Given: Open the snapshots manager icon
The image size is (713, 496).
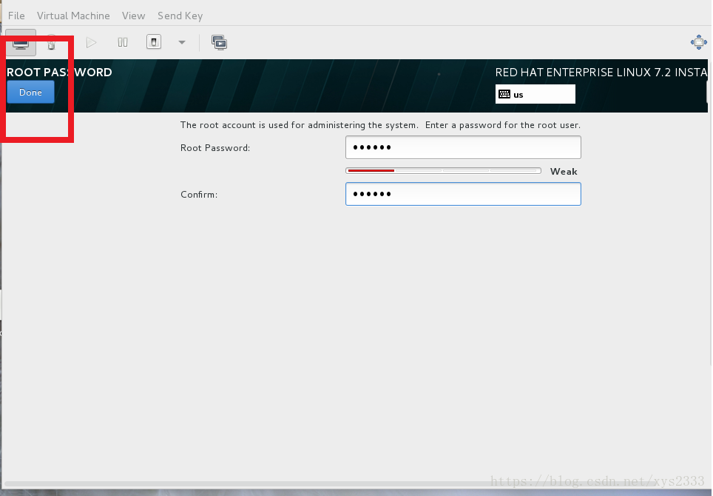Looking at the screenshot, I should point(219,43).
